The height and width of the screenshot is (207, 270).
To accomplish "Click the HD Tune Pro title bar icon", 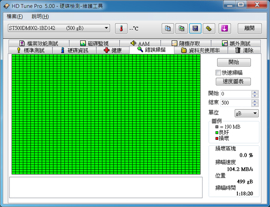I will point(6,6).
